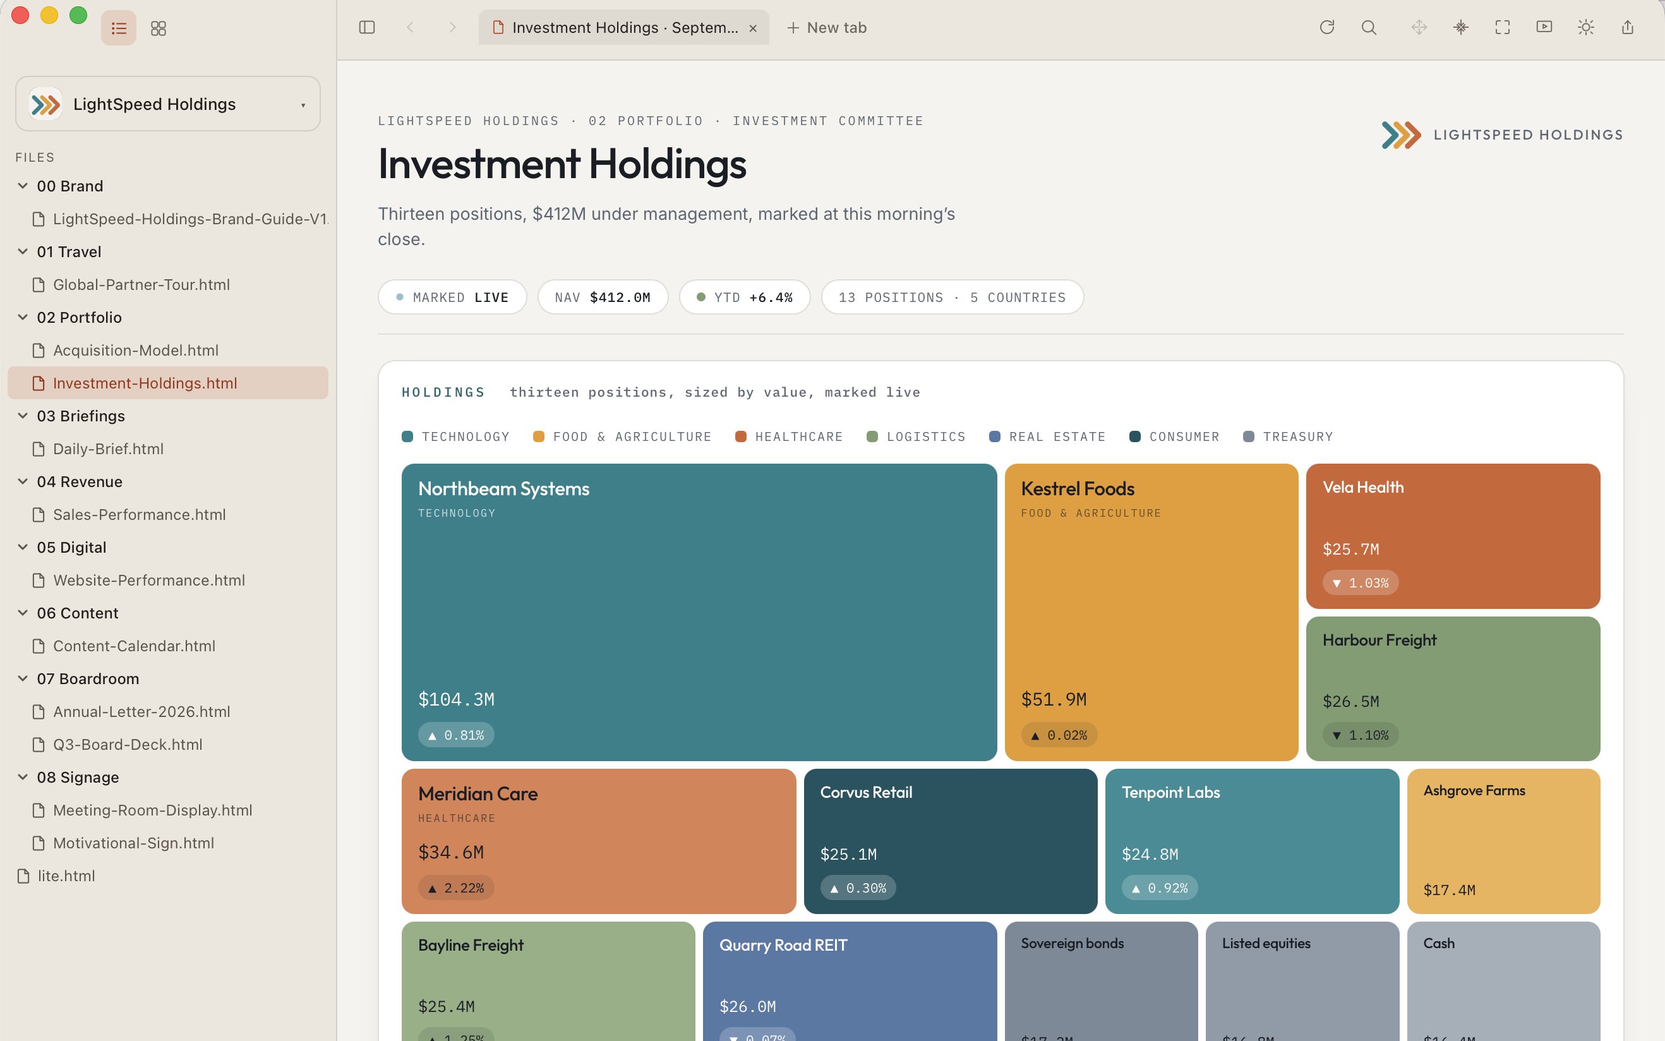Collapse the 06 Content folder
This screenshot has width=1665, height=1041.
click(x=23, y=613)
